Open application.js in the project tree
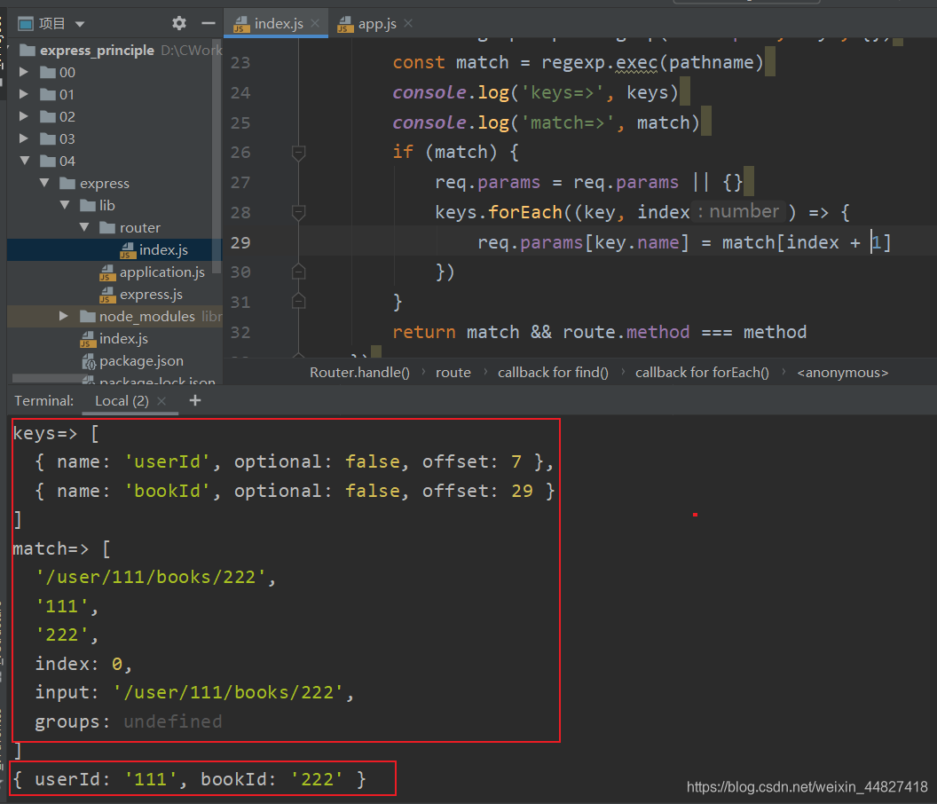The width and height of the screenshot is (937, 804). (x=162, y=272)
